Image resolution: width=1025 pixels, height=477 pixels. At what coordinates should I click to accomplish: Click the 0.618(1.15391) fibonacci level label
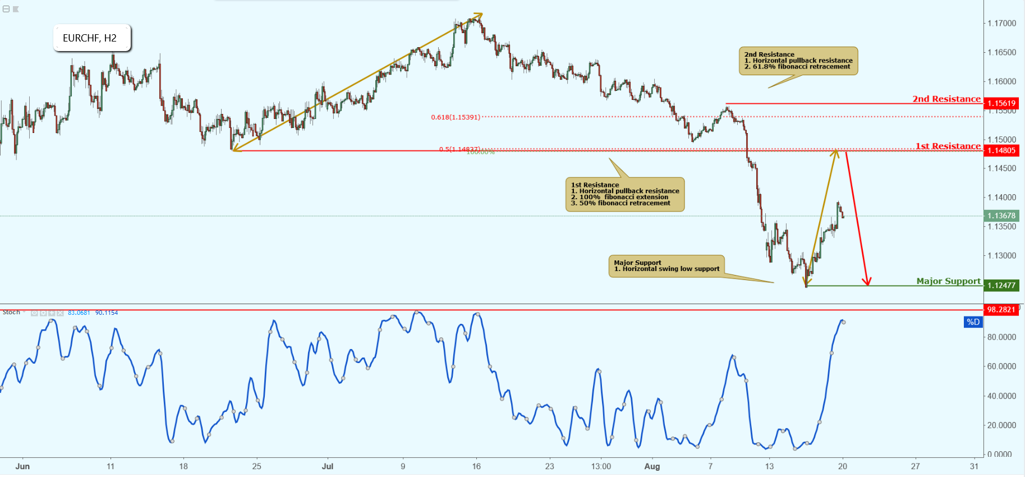(x=456, y=117)
